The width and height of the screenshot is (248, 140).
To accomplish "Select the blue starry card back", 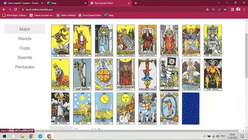I will (191, 108).
